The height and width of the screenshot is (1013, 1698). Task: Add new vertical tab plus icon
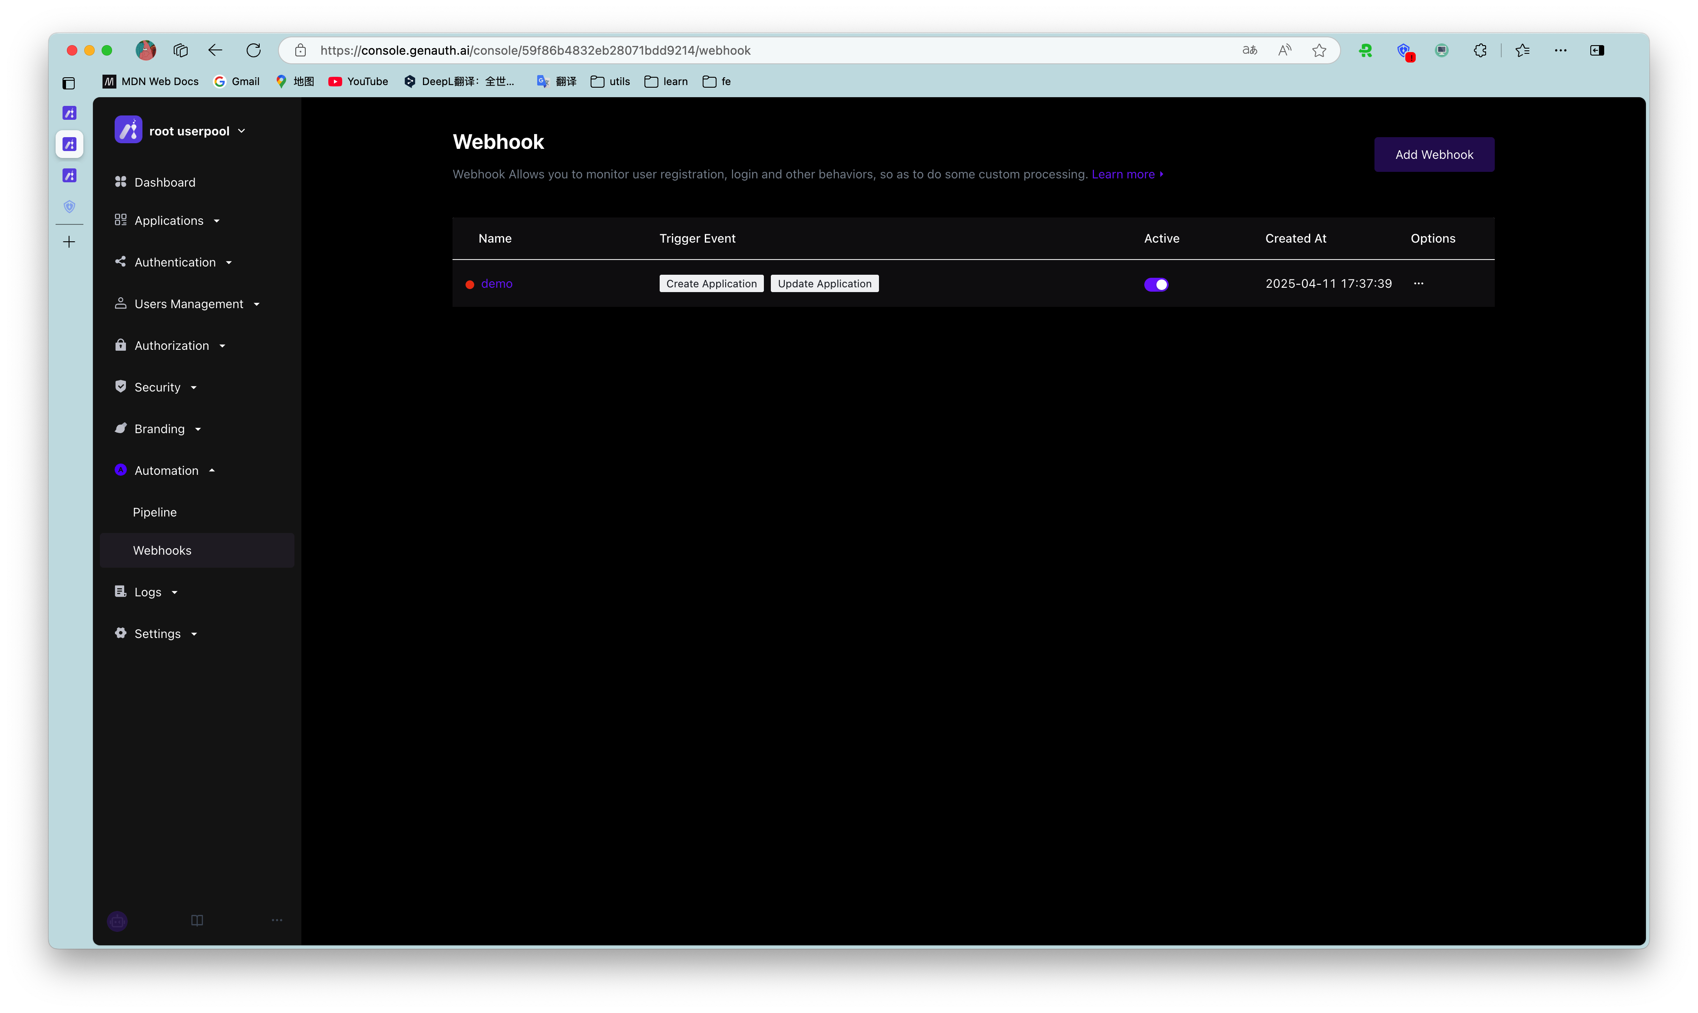pyautogui.click(x=69, y=242)
